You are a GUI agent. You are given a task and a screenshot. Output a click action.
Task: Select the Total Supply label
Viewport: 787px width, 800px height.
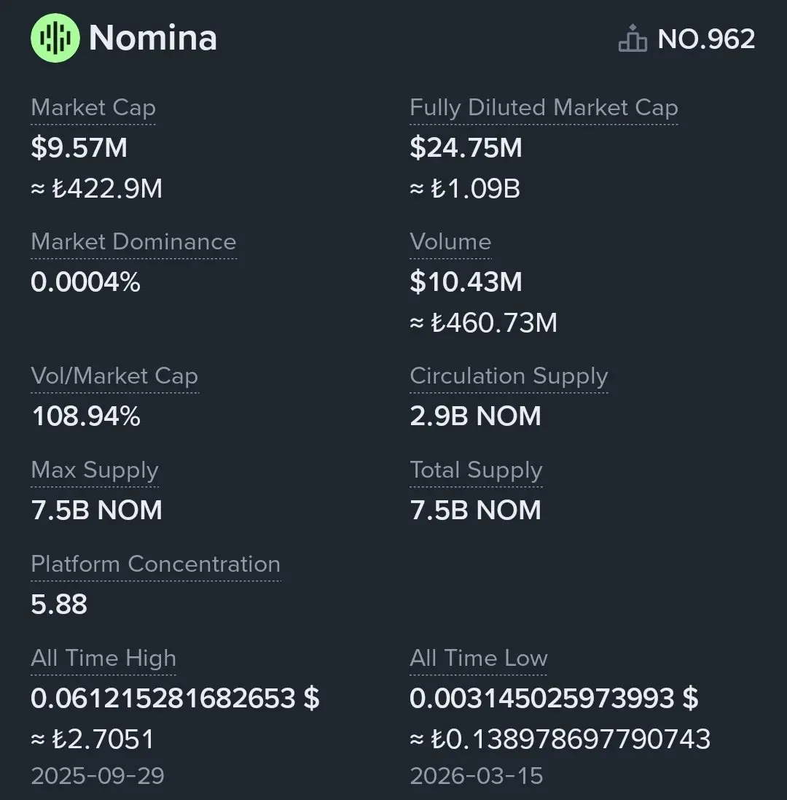point(476,470)
